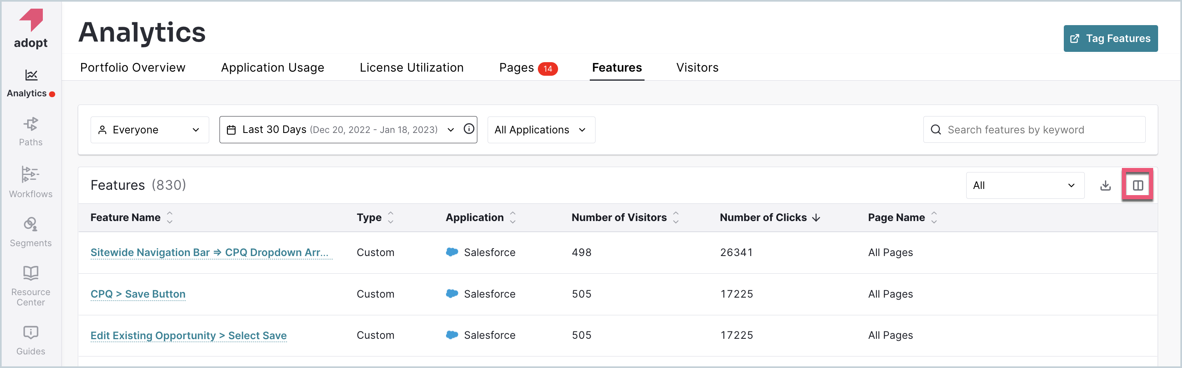Image resolution: width=1182 pixels, height=368 pixels.
Task: Switch to Portfolio Overview tab
Action: (x=133, y=68)
